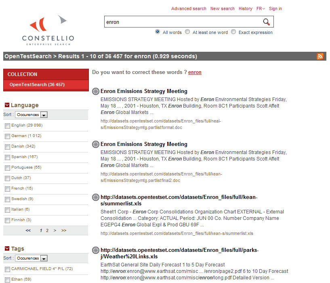Open the kean-s partlistfinal2.doc URL
Screen dimensions: 330x283
click(161, 177)
